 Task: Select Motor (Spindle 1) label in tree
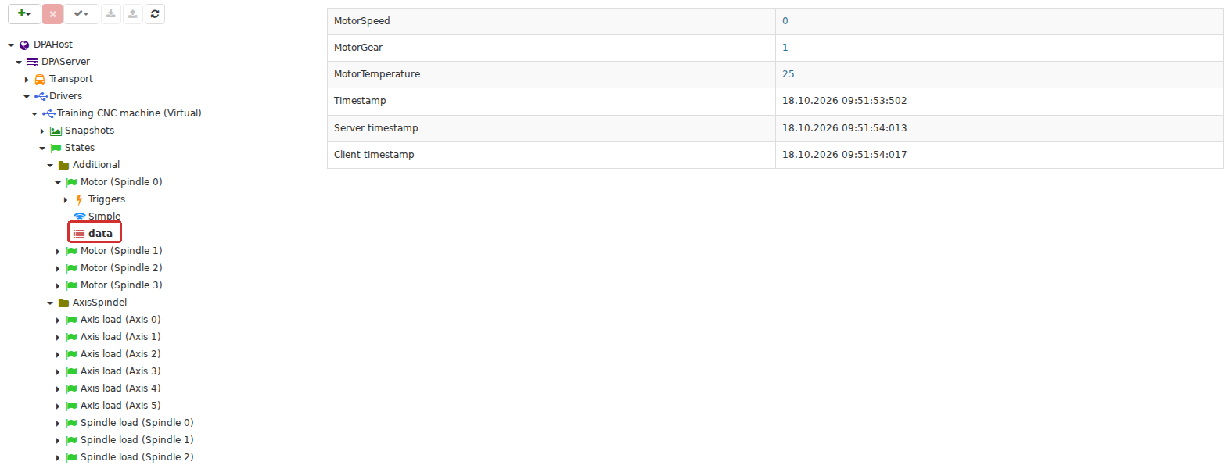tap(121, 251)
